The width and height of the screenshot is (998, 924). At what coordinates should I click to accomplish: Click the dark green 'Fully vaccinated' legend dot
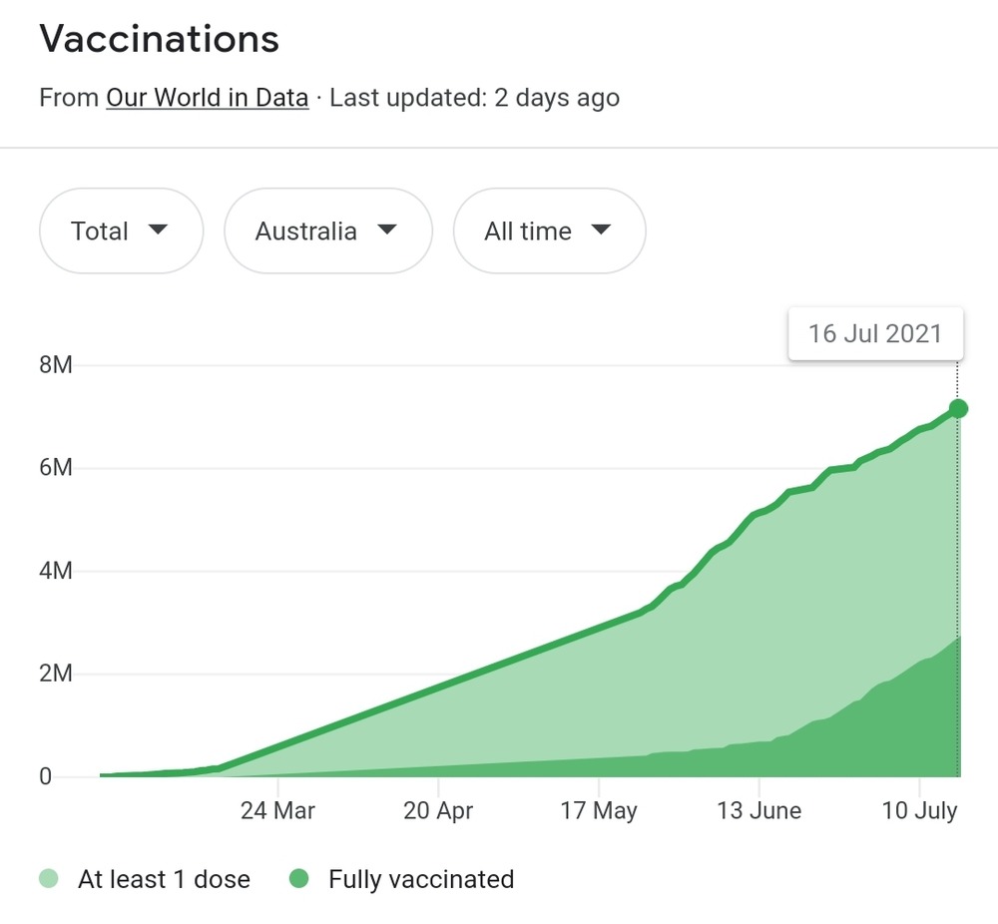click(x=298, y=879)
